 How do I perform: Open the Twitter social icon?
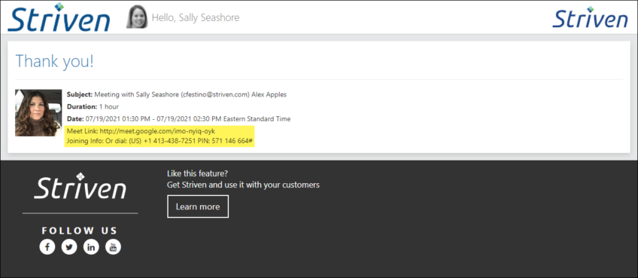(x=69, y=246)
